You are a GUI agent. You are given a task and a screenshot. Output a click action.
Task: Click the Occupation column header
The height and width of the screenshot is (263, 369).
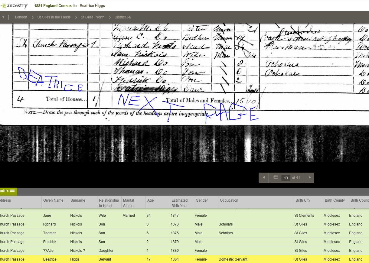point(229,200)
